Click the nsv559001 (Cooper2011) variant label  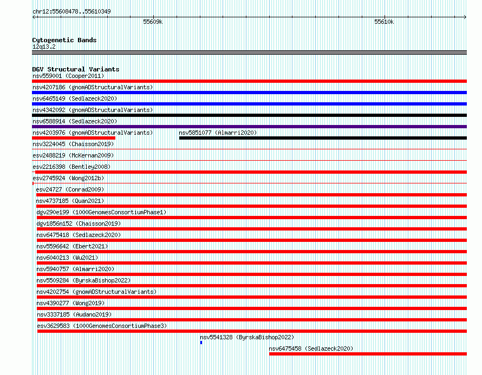[68, 76]
